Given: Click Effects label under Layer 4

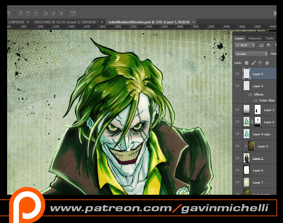Looking at the screenshot, I should (x=258, y=94).
